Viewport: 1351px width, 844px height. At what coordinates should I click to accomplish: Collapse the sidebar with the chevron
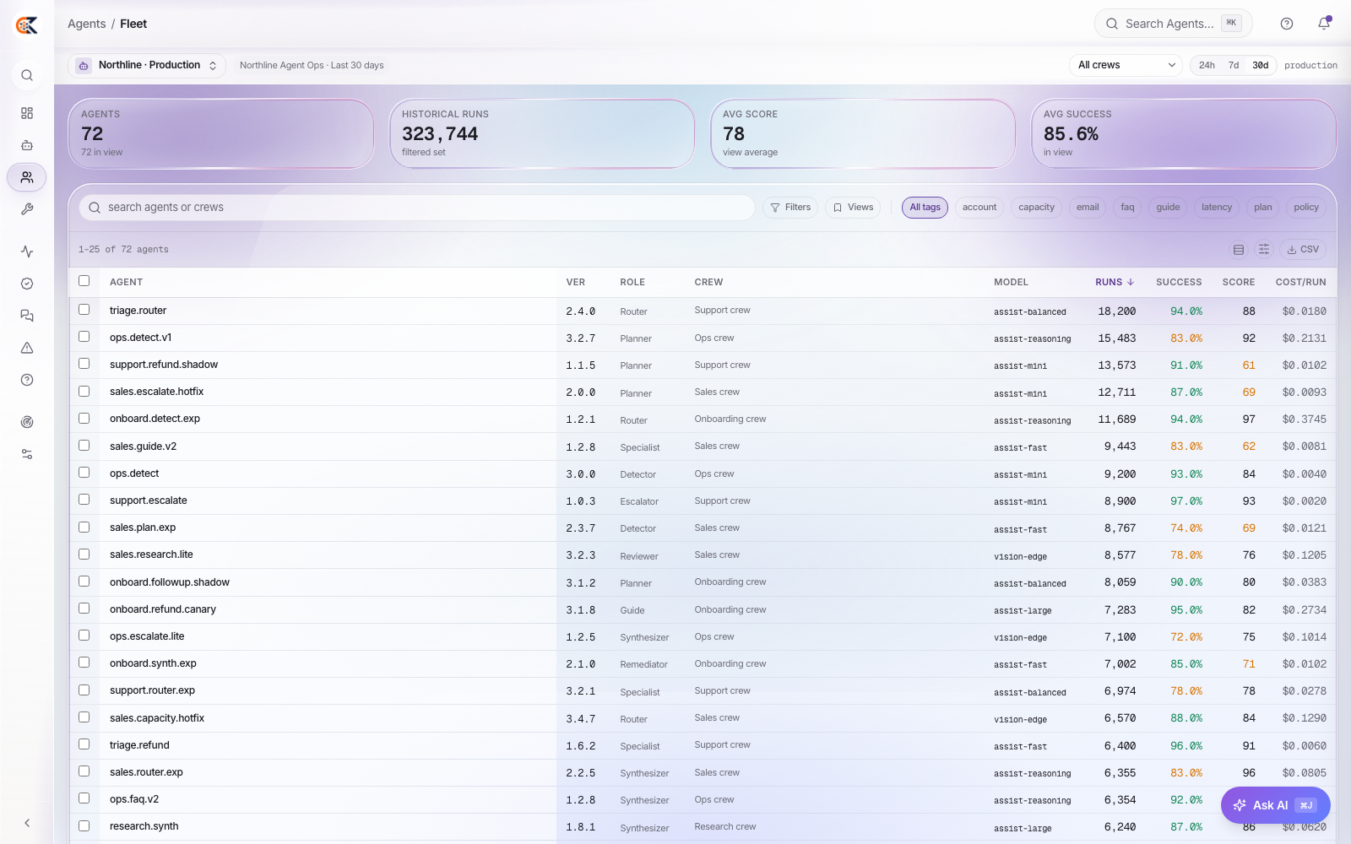coord(27,823)
